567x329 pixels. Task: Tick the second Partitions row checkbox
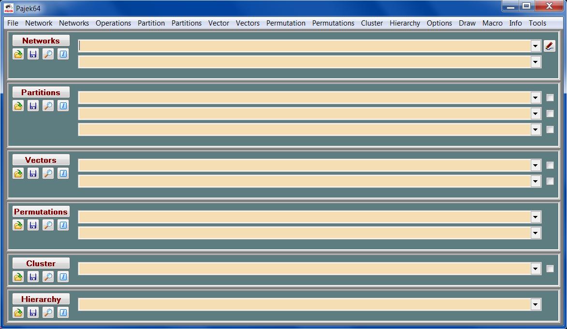point(550,114)
